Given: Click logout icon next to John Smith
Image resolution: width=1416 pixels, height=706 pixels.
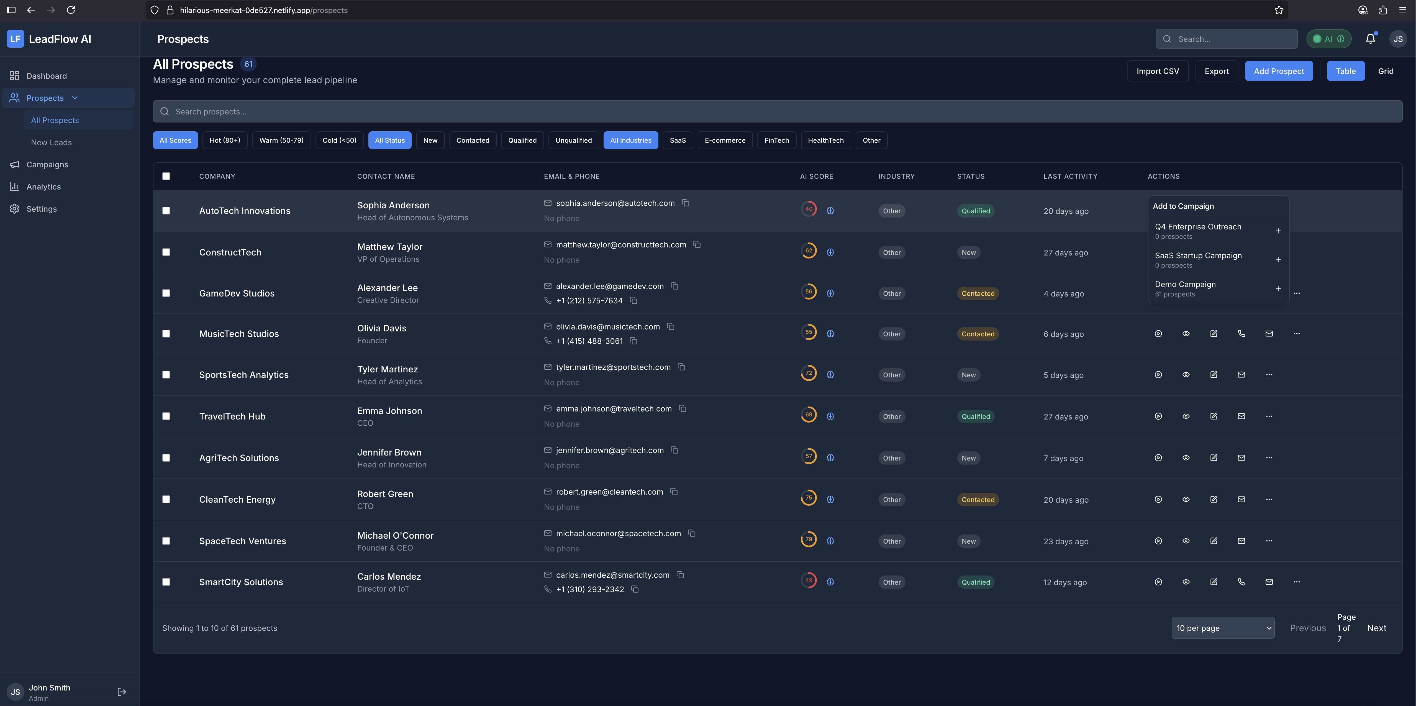Looking at the screenshot, I should tap(122, 692).
